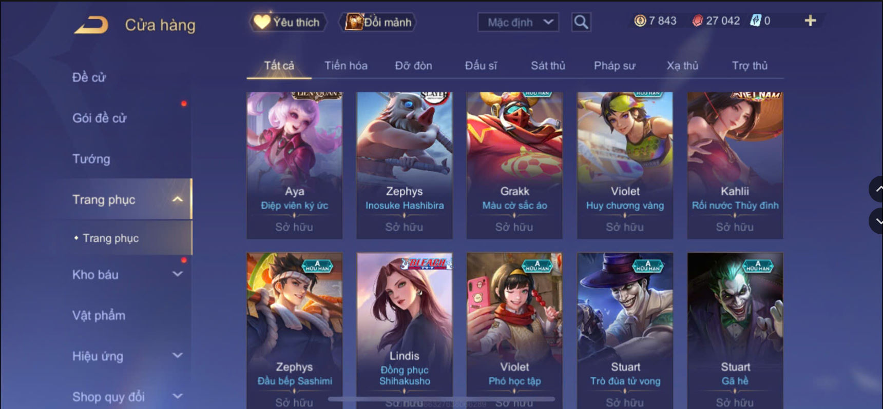Tap the blue voucher currency icon
883x409 pixels.
coord(756,21)
